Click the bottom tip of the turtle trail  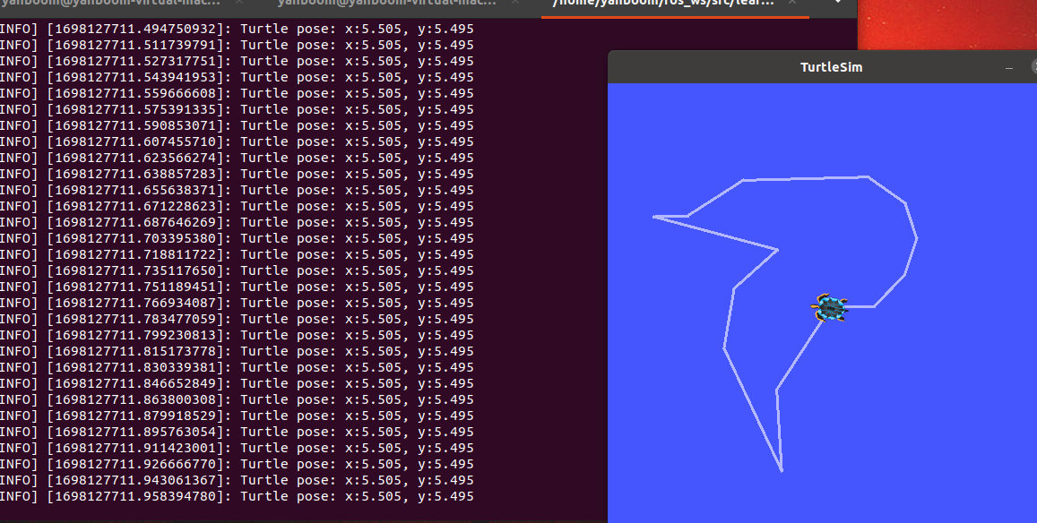pyautogui.click(x=782, y=470)
